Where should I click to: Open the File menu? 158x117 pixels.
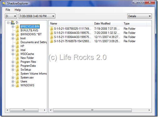[8, 10]
